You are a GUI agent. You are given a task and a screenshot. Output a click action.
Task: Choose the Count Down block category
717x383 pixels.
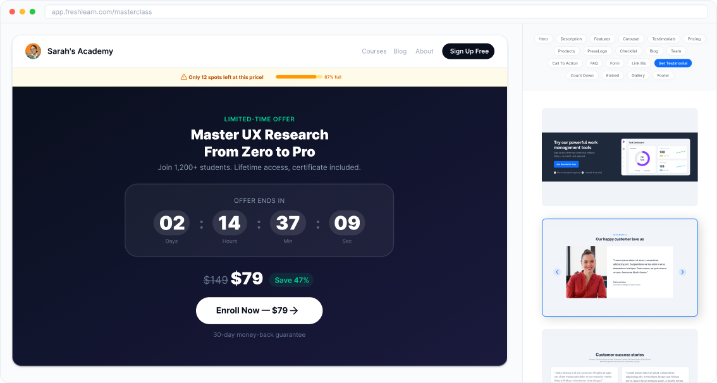tap(582, 75)
